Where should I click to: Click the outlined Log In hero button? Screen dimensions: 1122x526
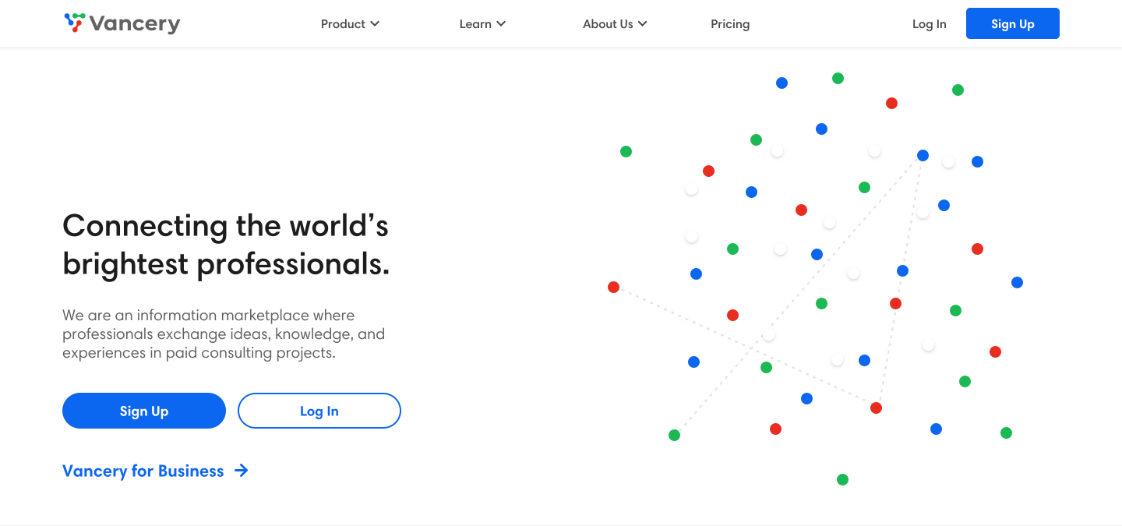[x=319, y=411]
